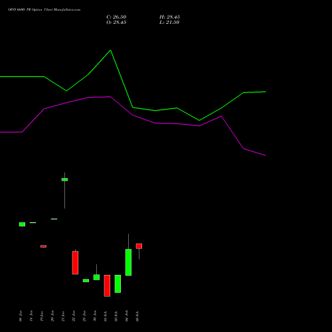332x332 pixels.
Task: Click the tall red candle on 01 Feb
Action: tap(107, 286)
